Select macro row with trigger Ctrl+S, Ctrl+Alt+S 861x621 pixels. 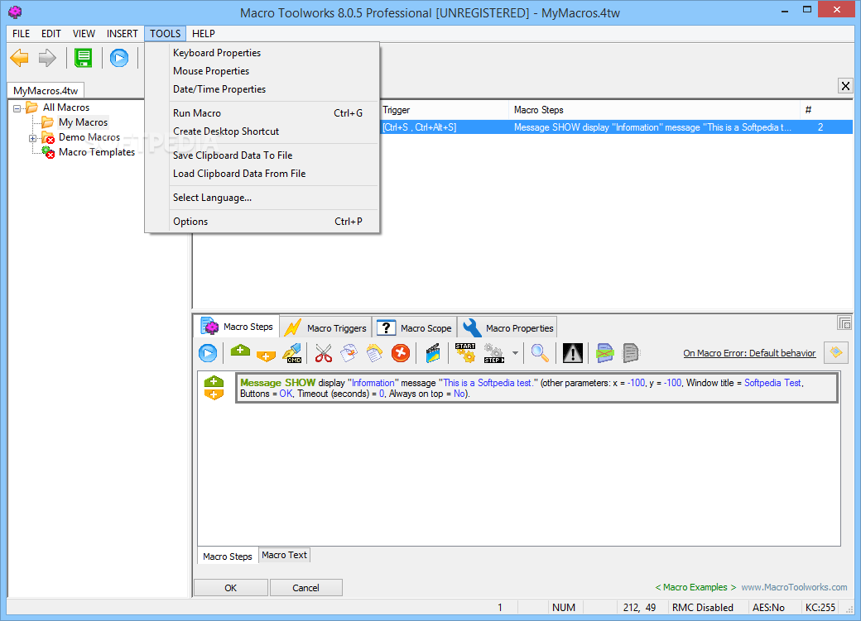616,127
